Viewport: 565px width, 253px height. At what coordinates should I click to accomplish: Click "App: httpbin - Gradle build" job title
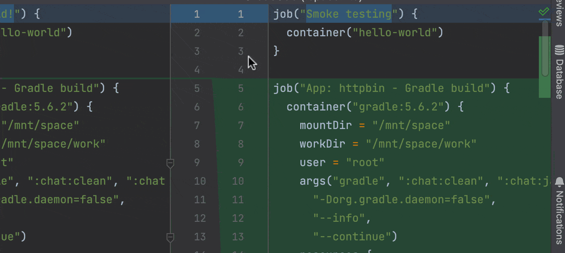(x=392, y=89)
